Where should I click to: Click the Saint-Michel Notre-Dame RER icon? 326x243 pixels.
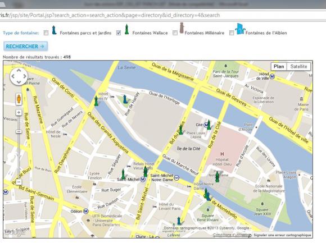tap(176, 178)
